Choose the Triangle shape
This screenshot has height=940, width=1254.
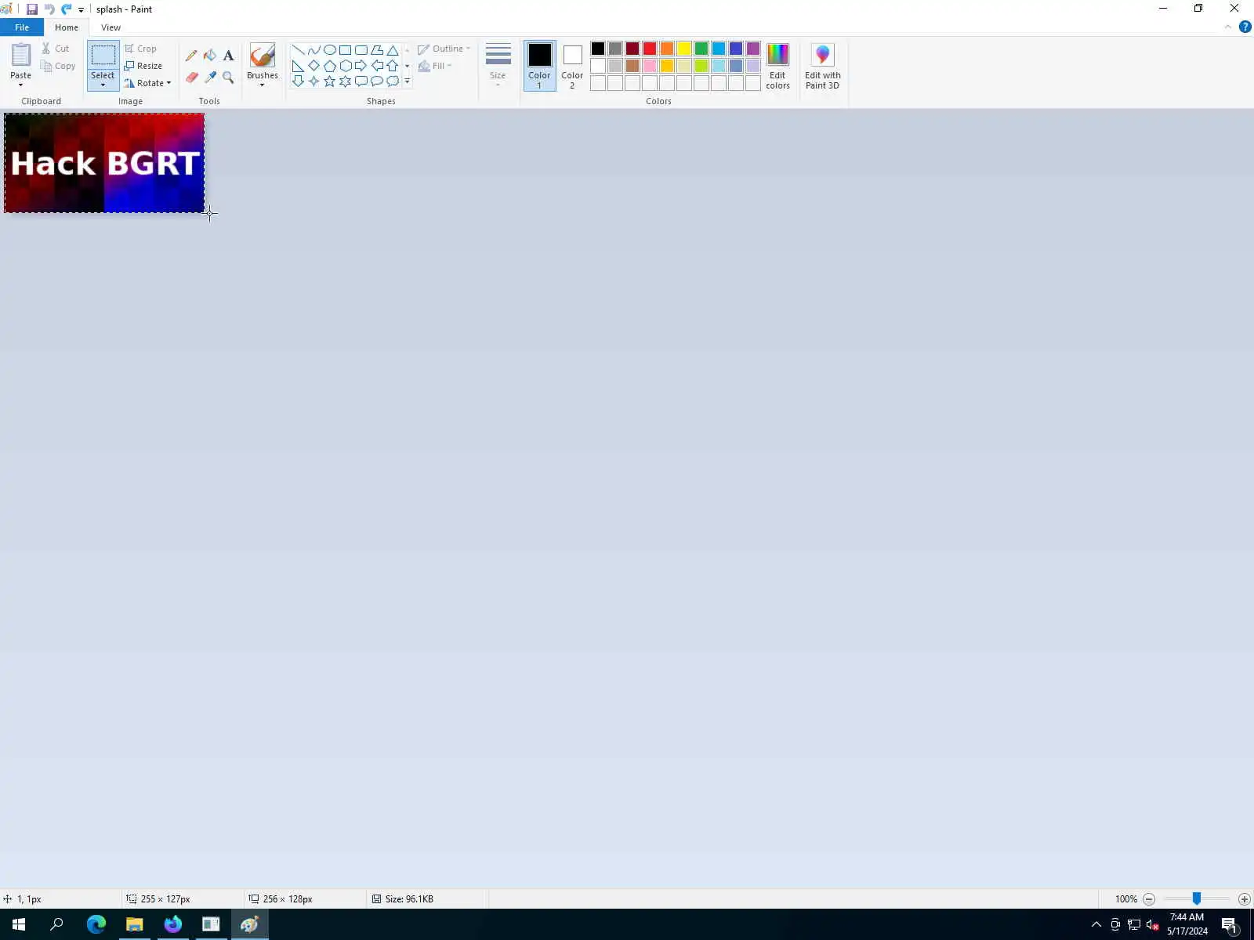click(393, 50)
